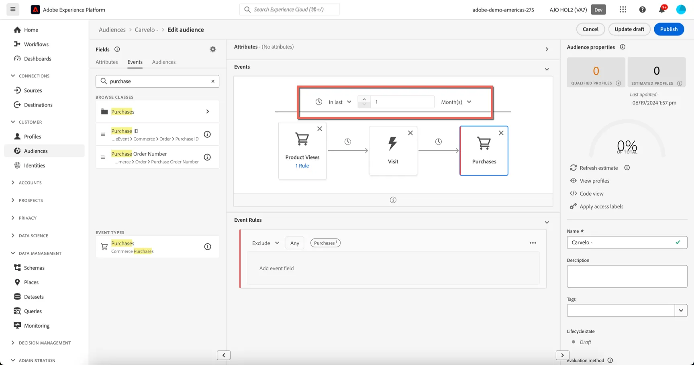This screenshot has height=365, width=694.
Task: Open Schemas in sidebar
Action: tap(34, 268)
